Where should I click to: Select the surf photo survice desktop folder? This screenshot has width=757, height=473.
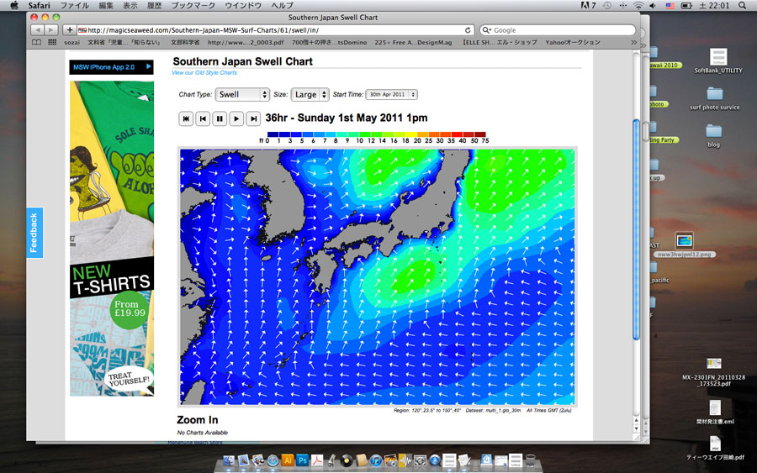[x=714, y=98]
